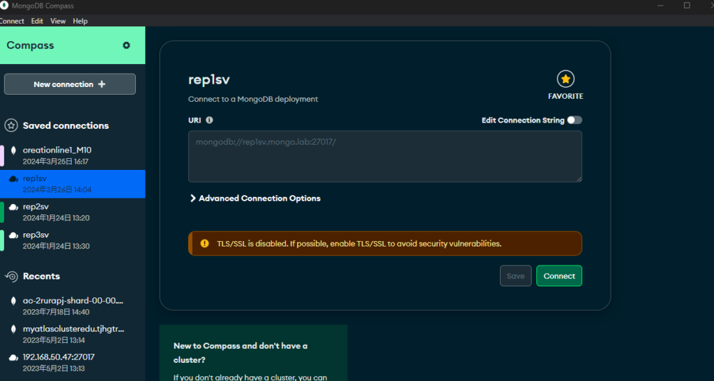The width and height of the screenshot is (714, 381).
Task: Open Compass settings gear icon
Action: [x=126, y=45]
